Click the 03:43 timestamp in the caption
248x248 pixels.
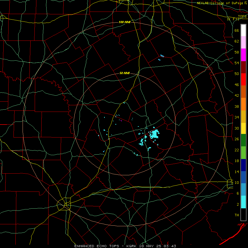pyautogui.click(x=170, y=246)
